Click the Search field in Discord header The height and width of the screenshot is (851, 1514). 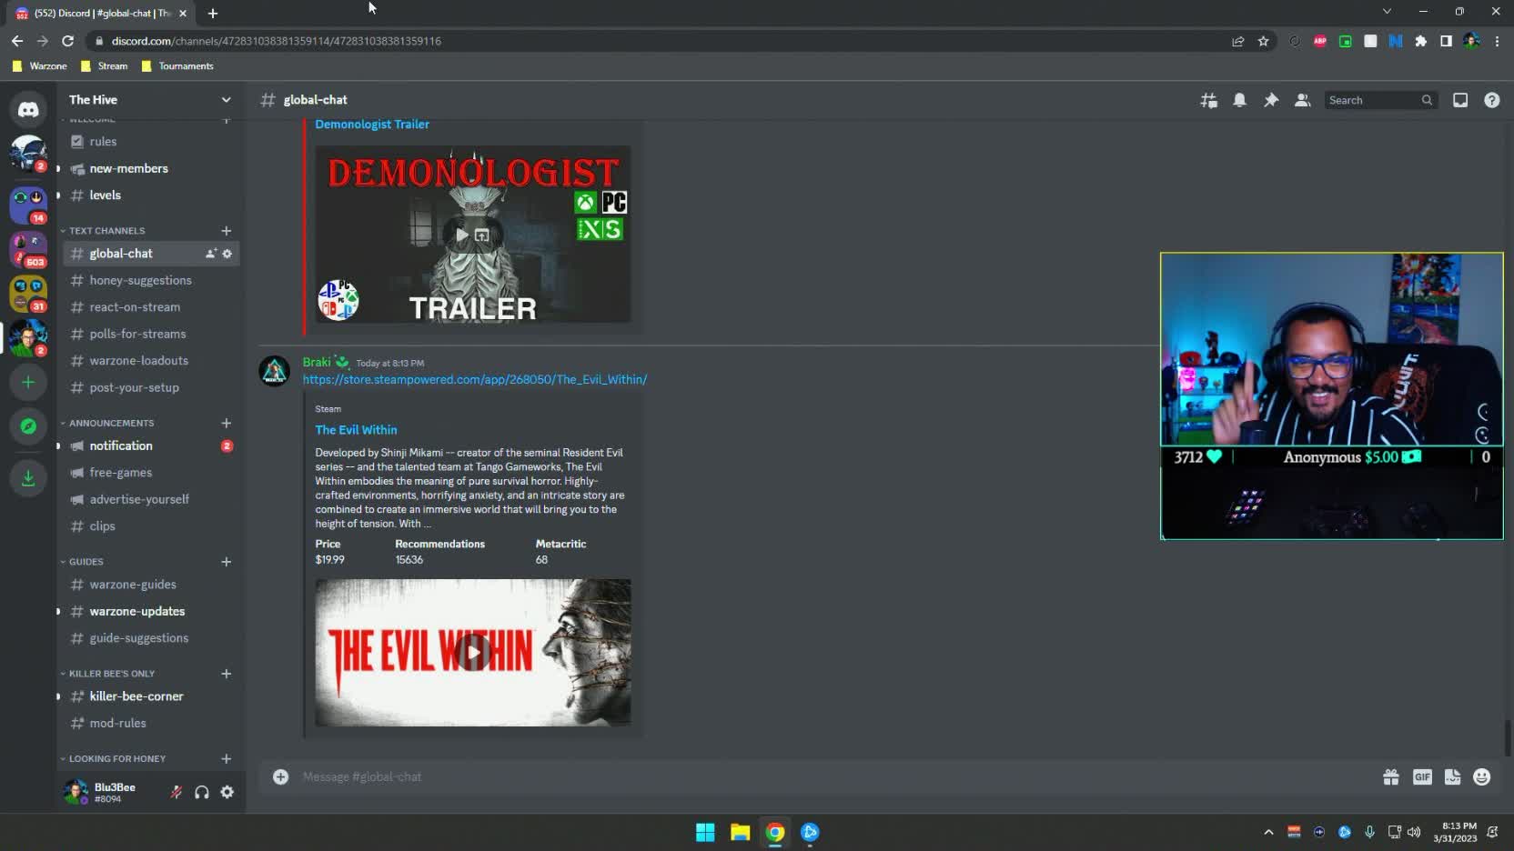[x=1380, y=100]
